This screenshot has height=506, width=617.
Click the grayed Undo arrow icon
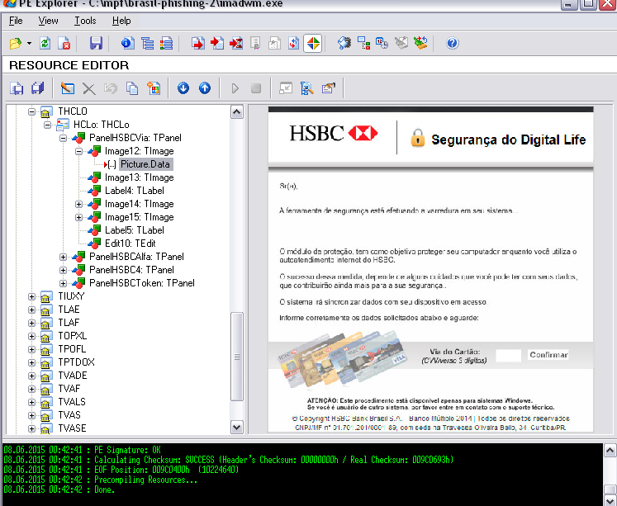(111, 88)
